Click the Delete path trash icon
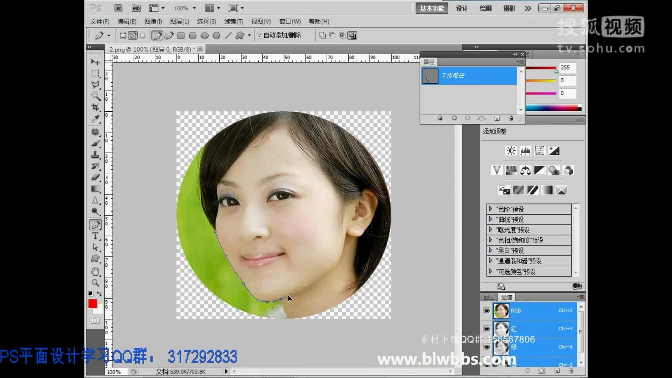Screen dimensions: 672x378 511,118
